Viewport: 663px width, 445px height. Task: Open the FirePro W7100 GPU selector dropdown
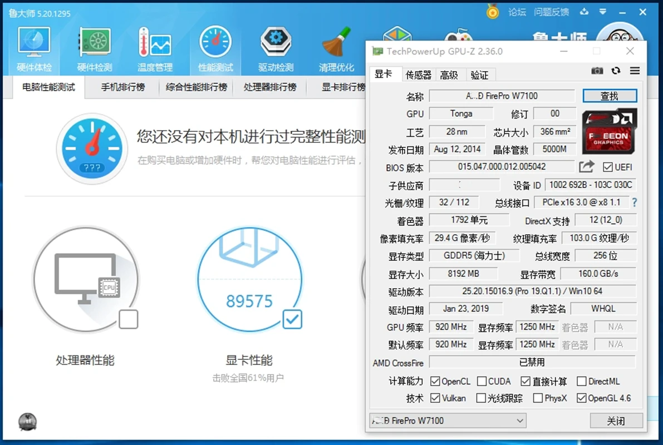tap(448, 421)
